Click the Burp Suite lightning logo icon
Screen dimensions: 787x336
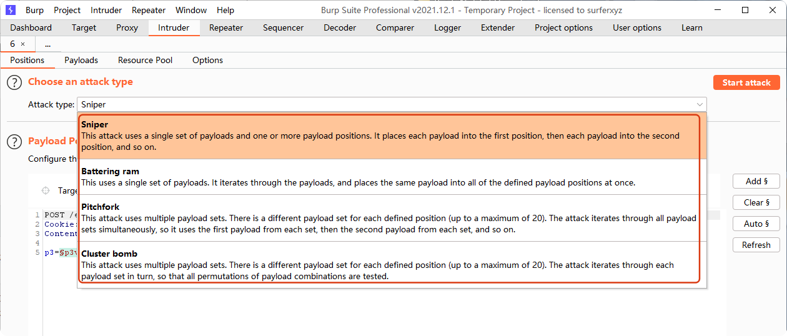coord(11,10)
